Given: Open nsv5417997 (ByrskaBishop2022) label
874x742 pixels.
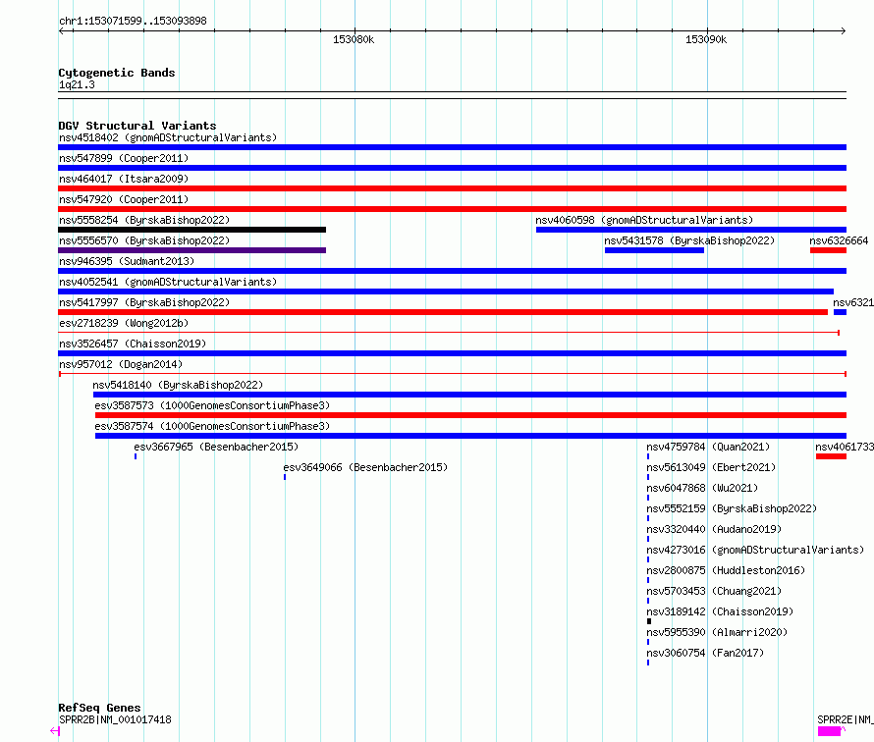Looking at the screenshot, I should click(x=144, y=302).
